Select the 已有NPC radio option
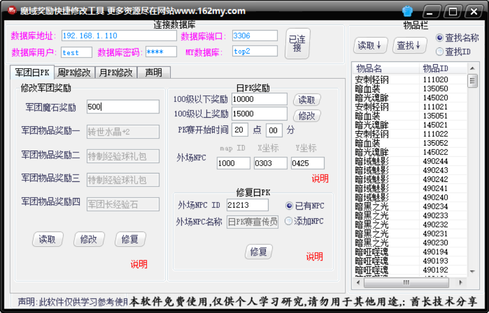The height and width of the screenshot is (313, 489). (x=289, y=206)
